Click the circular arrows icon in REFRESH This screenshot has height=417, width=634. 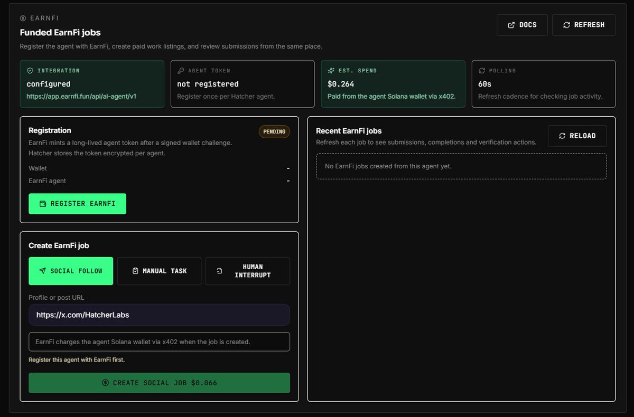pos(566,25)
